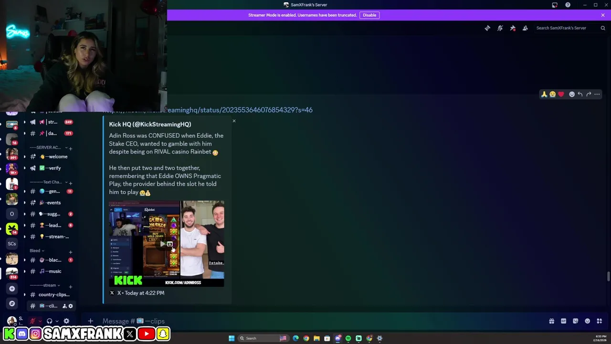The image size is (611, 344).
Task: React with red heart emoji
Action: point(561,94)
